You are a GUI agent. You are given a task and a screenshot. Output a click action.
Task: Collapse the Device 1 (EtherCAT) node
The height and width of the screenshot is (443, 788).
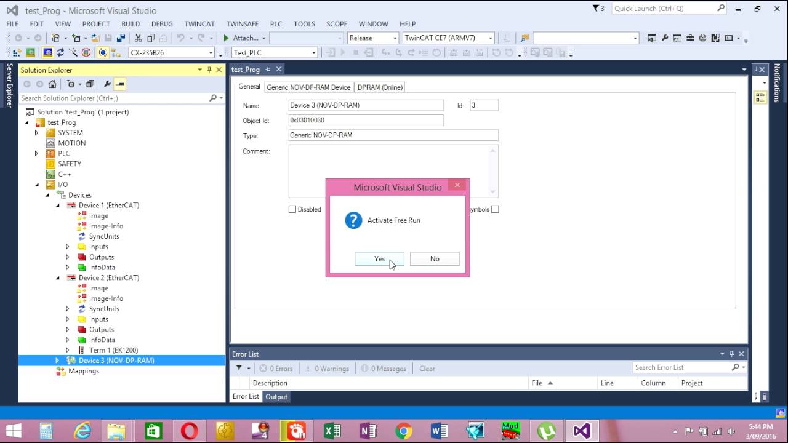click(x=58, y=205)
